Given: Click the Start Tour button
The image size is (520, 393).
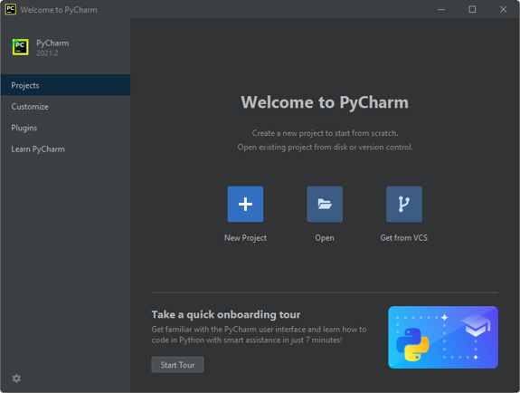Looking at the screenshot, I should tap(177, 365).
